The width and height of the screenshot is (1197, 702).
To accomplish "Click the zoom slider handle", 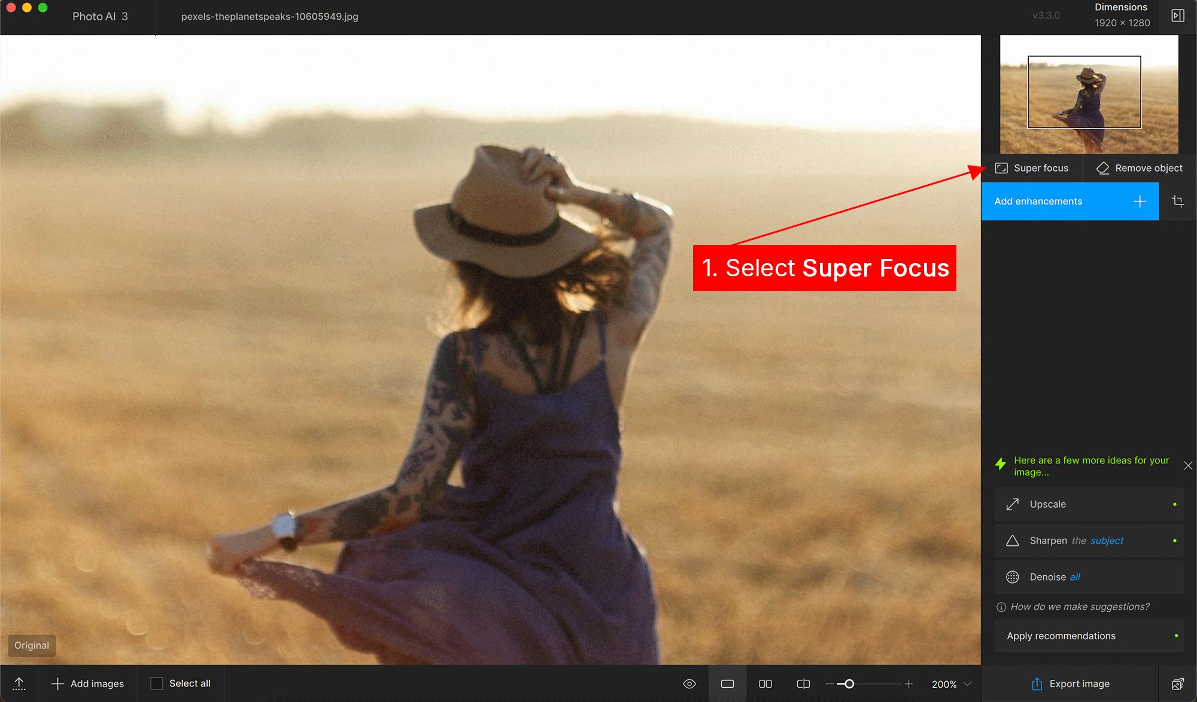I will [x=849, y=683].
